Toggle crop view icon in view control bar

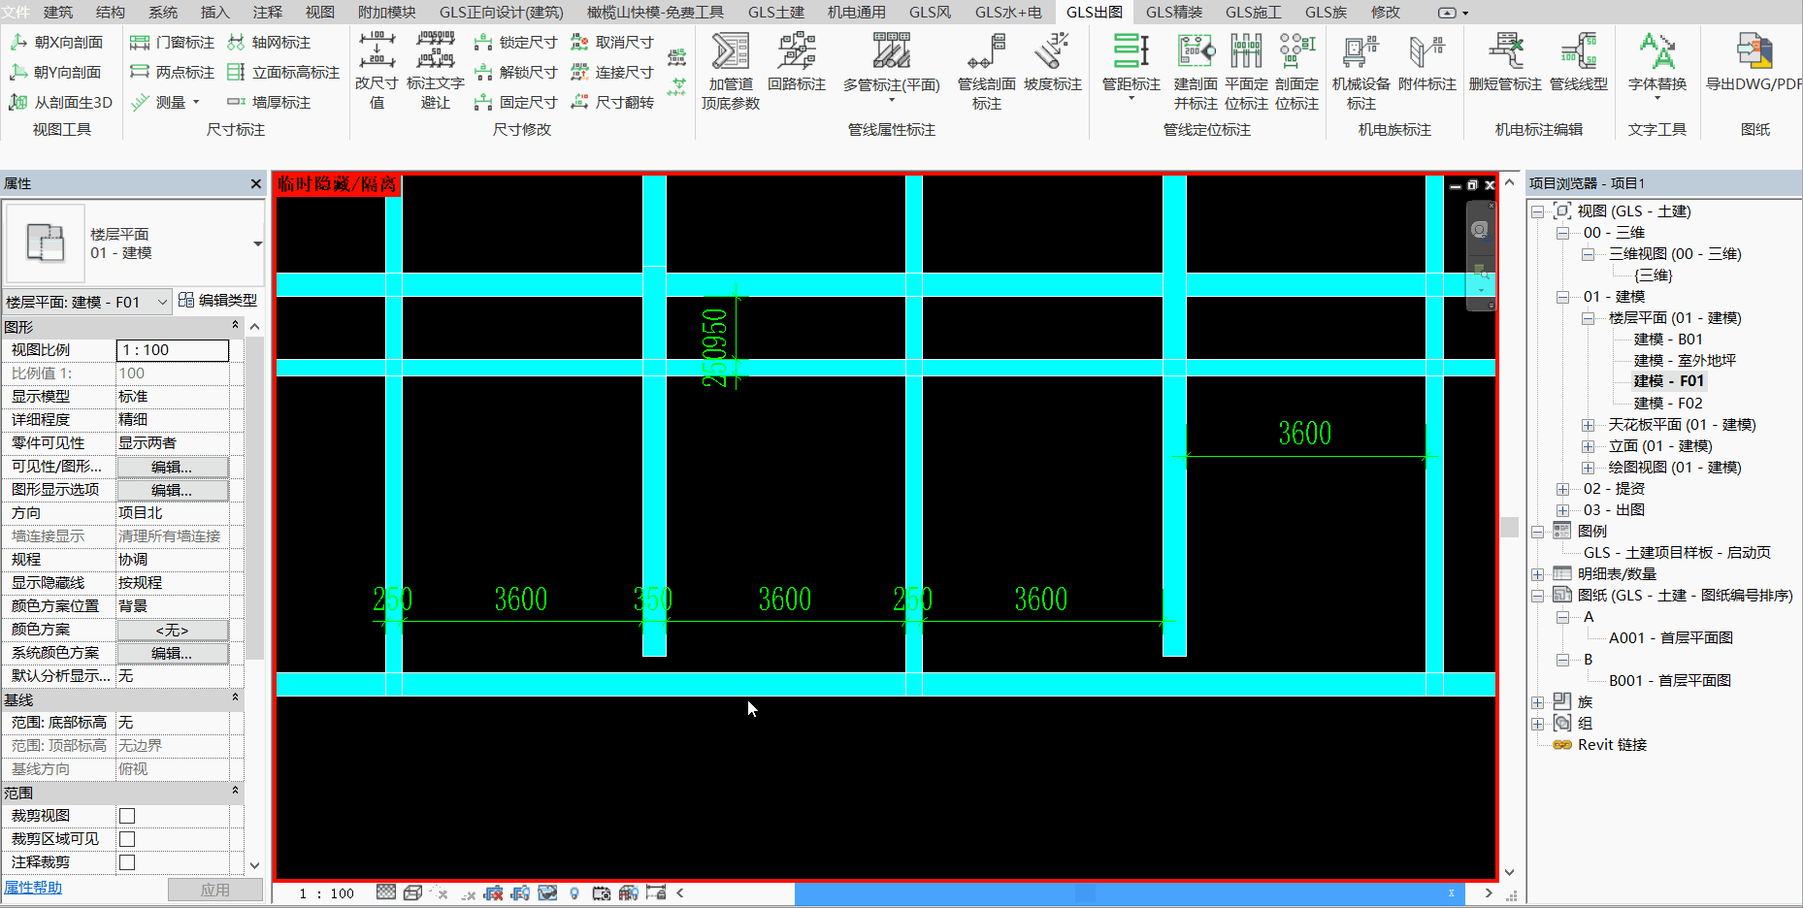click(x=493, y=892)
